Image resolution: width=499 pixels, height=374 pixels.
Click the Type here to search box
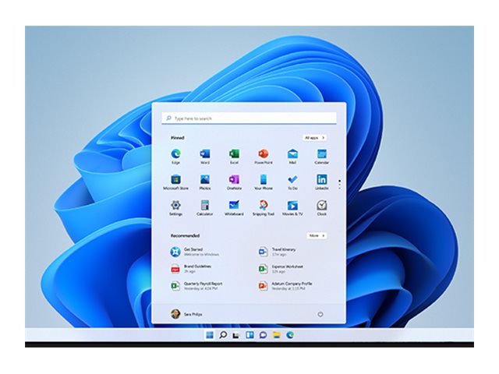click(x=249, y=118)
